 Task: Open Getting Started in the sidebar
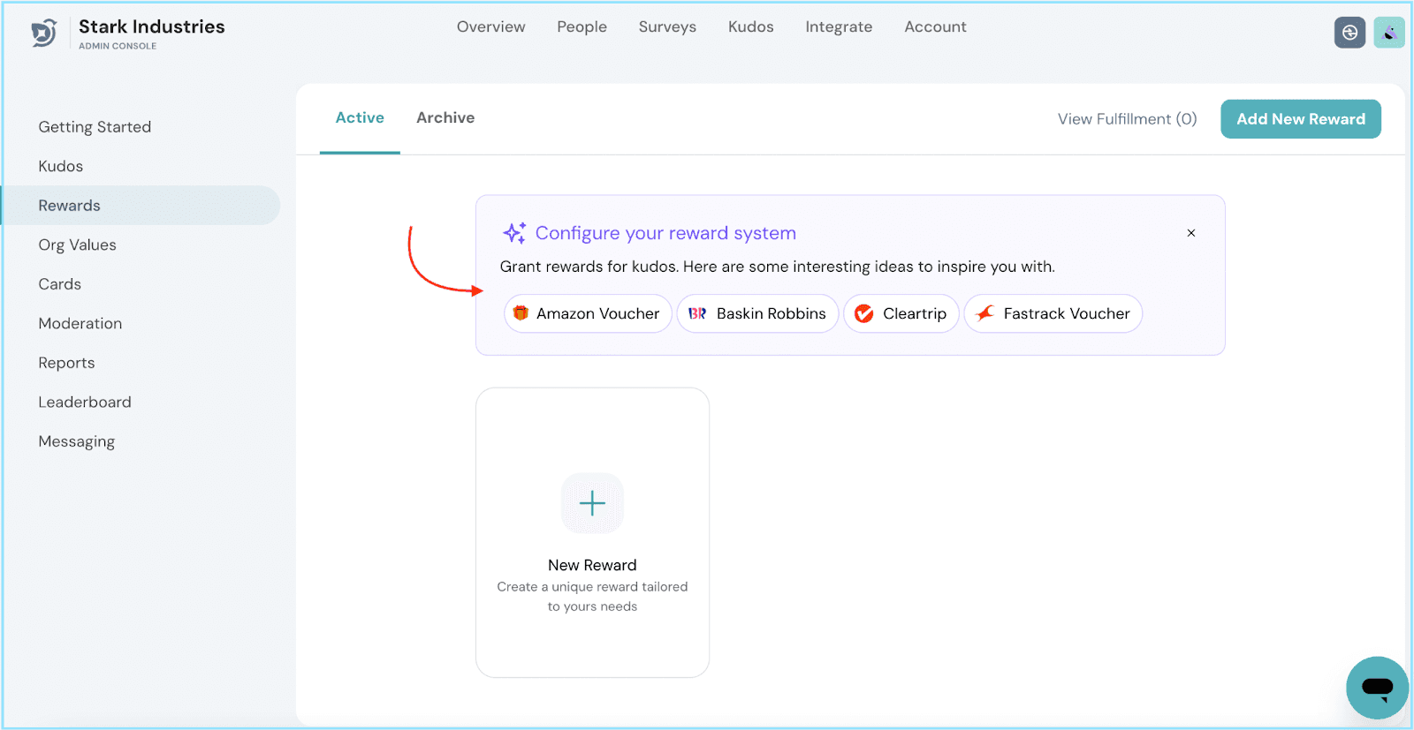(95, 127)
